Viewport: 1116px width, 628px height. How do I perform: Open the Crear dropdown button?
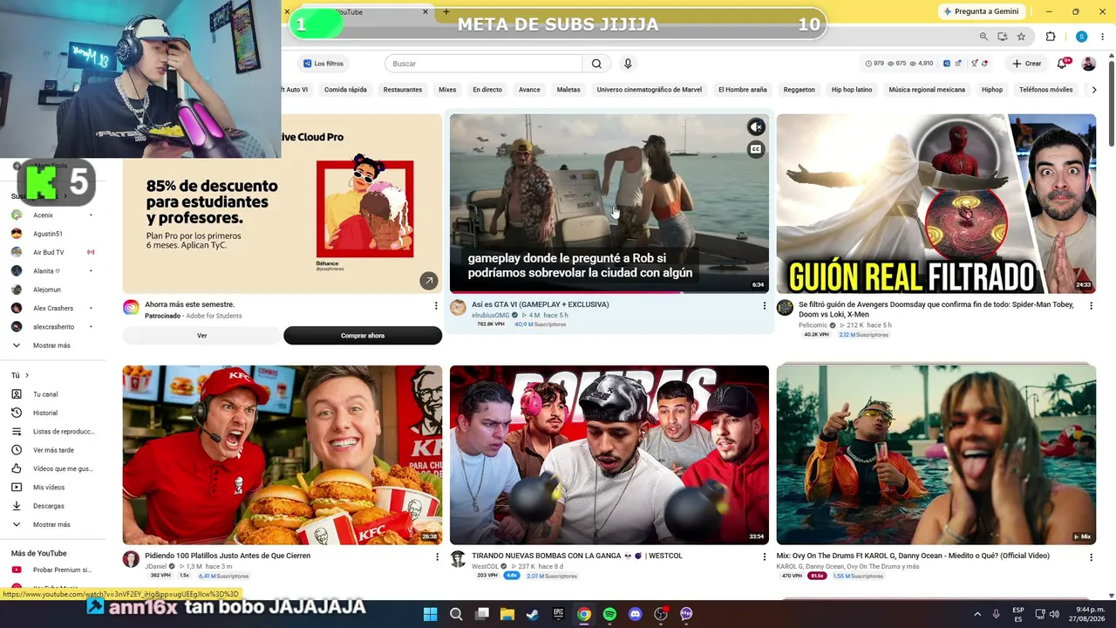pyautogui.click(x=1026, y=64)
